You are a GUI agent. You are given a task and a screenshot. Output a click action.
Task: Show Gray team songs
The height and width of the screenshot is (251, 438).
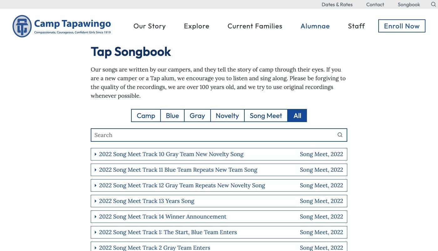197,116
